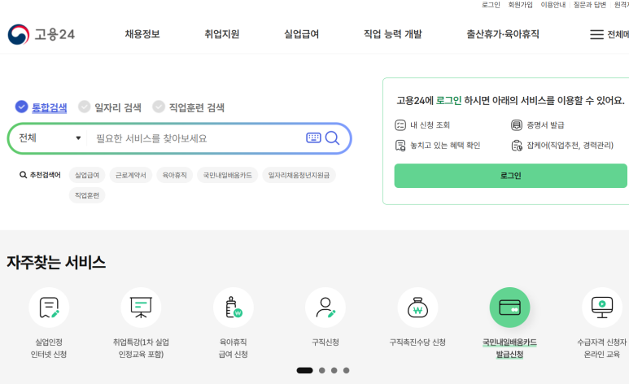Screen dimensions: 629x384
Task: Open 구직촉진수당 신청 money bag icon
Action: point(417,308)
